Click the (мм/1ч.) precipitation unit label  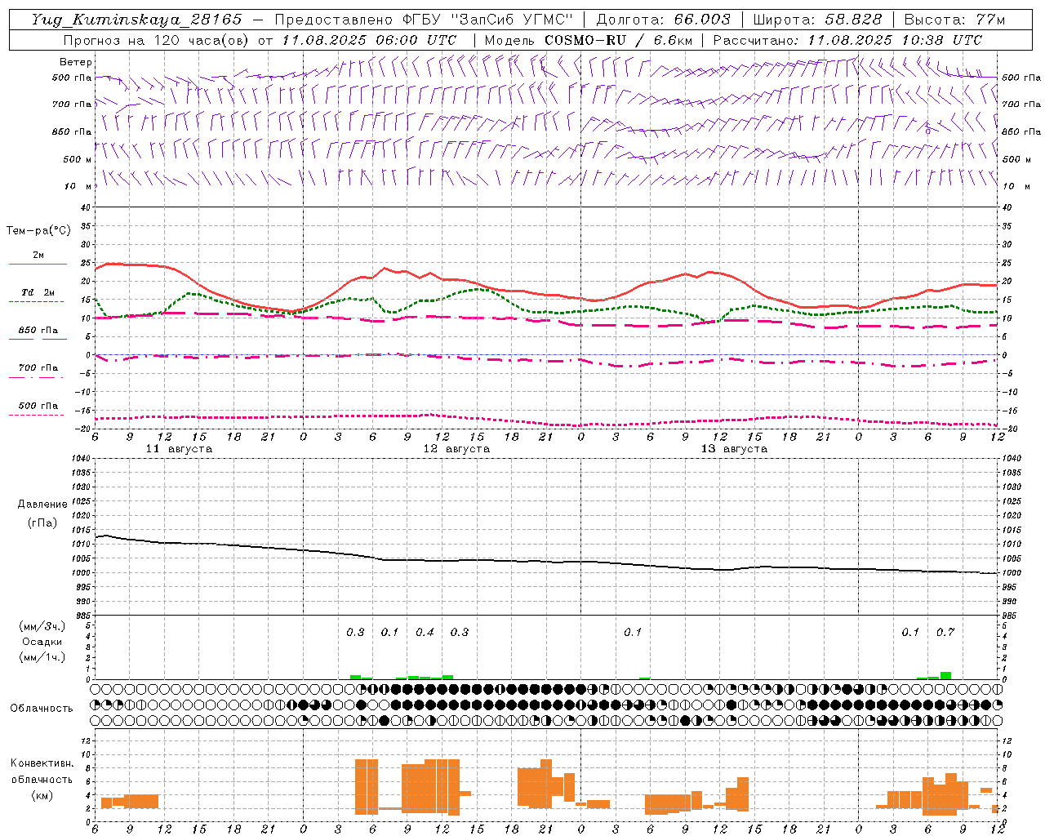(42, 657)
